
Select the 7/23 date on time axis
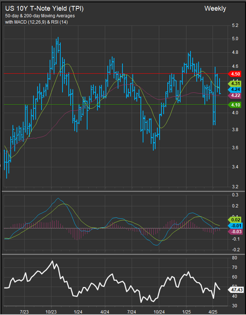(24, 311)
